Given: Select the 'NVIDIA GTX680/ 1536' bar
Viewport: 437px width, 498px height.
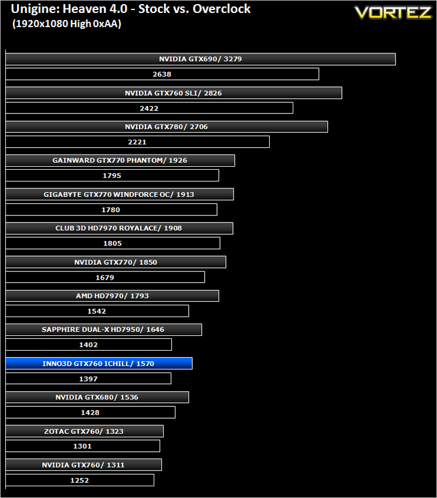Looking at the screenshot, I should [x=97, y=398].
